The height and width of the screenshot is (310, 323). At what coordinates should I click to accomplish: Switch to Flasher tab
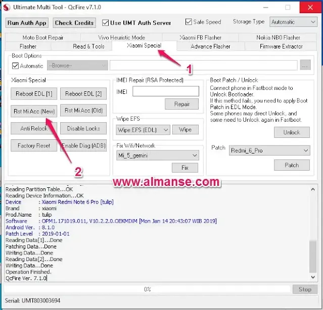click(x=28, y=46)
